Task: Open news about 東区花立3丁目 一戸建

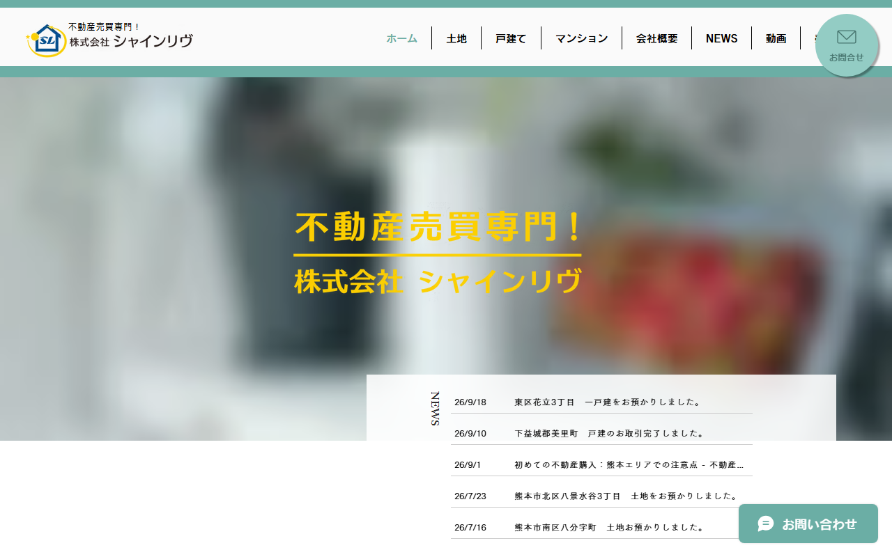Action: [x=607, y=402]
